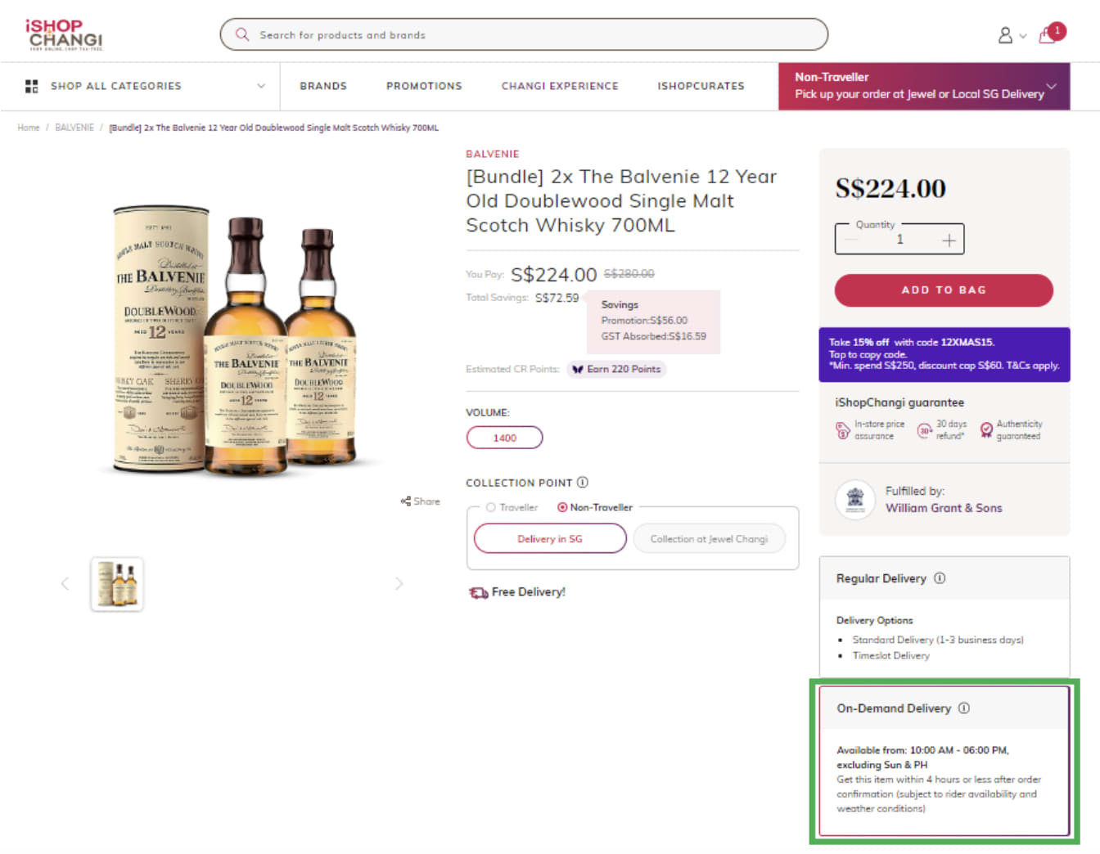Choose Delivery in SG option
This screenshot has height=854, width=1100.
[550, 538]
